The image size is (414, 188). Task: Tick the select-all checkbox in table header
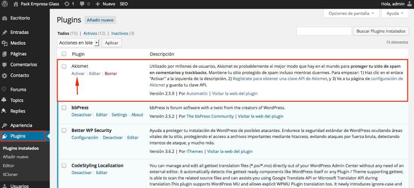coord(64,54)
